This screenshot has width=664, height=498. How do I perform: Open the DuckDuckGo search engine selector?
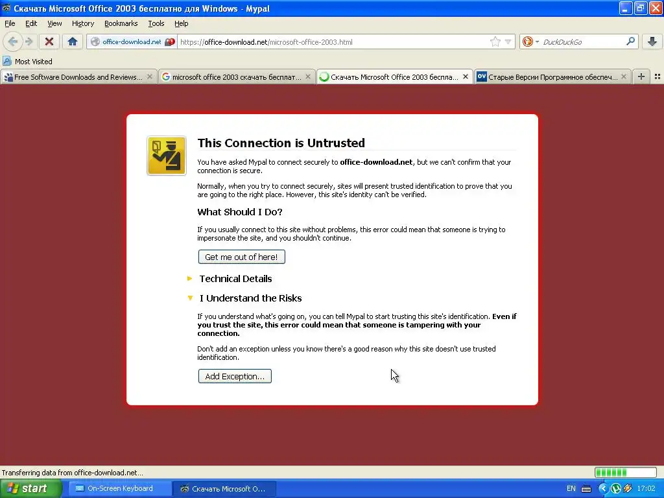pos(530,41)
